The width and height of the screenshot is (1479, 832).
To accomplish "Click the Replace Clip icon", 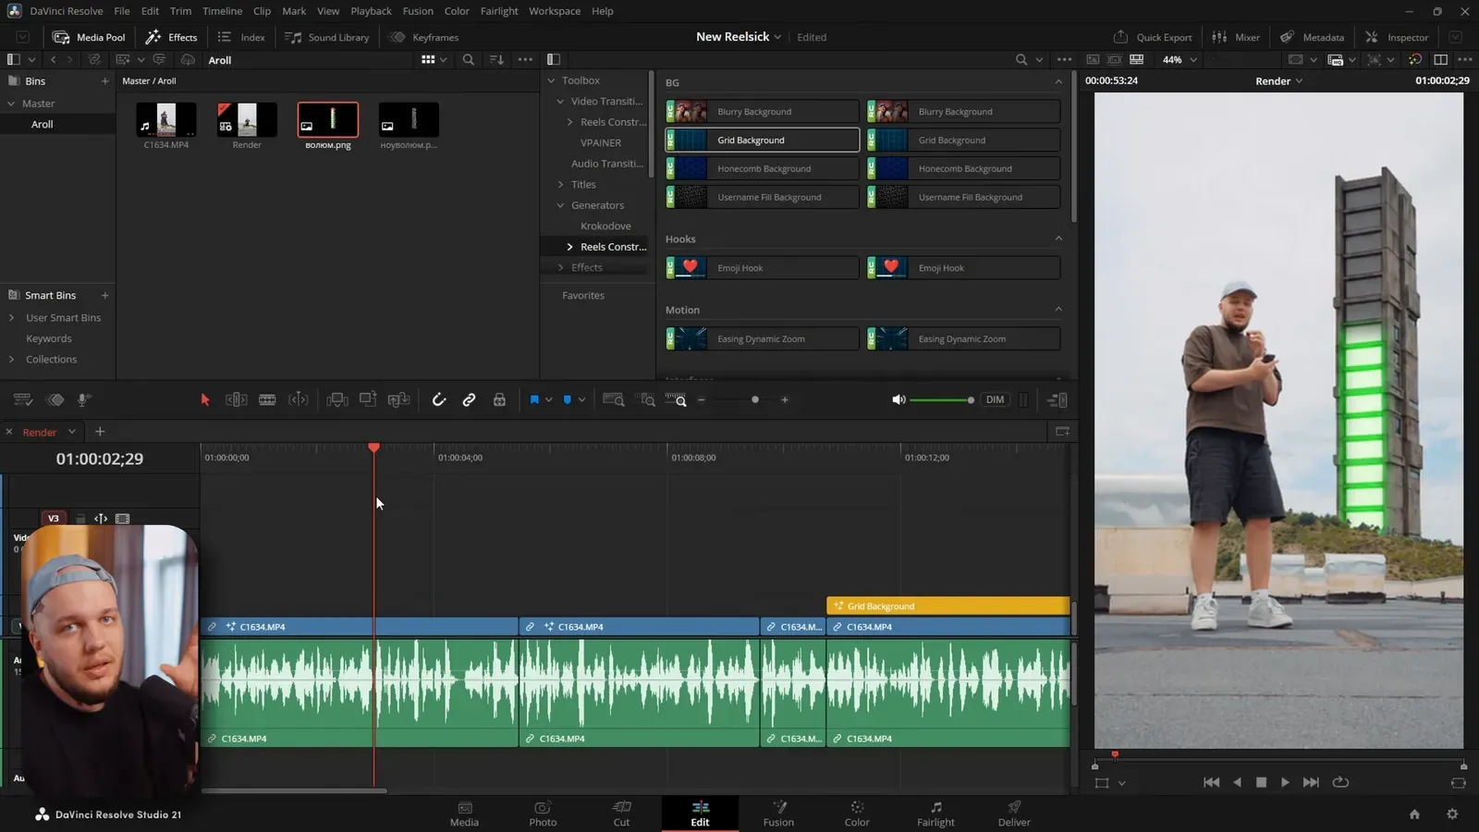I will coord(399,399).
